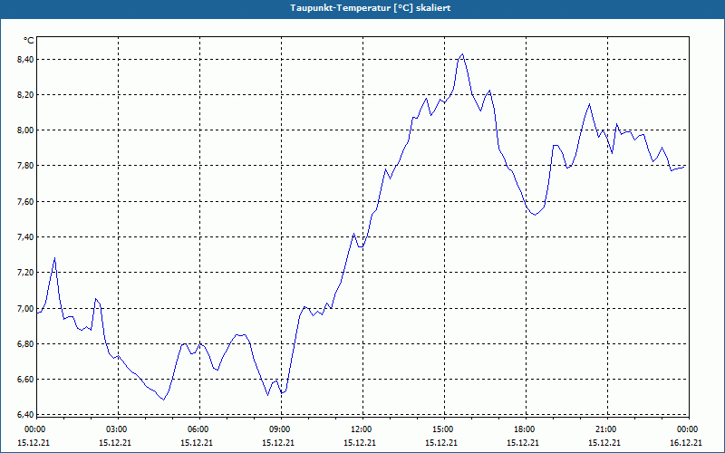This screenshot has width=725, height=453.
Task: Click the 7,20 y-axis value
Action: tap(25, 273)
